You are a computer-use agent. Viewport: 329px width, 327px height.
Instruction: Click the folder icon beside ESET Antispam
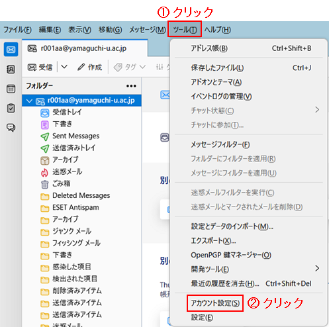click(x=45, y=209)
